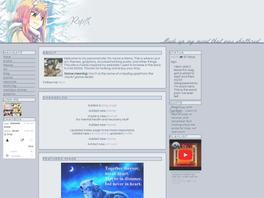Image resolution: width=264 pixels, height=198 pixels.
Task: Click the chatbox pop-out window icon
Action: (22, 140)
